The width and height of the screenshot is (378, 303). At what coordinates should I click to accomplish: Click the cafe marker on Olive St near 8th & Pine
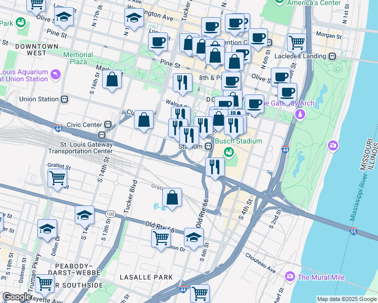click(x=231, y=83)
